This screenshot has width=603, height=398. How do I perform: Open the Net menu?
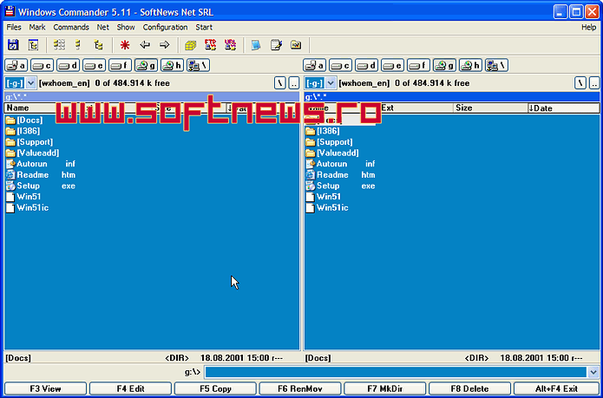[x=103, y=27]
